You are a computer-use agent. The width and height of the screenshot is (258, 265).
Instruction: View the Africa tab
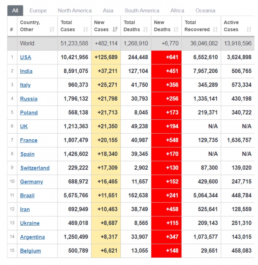point(177,10)
